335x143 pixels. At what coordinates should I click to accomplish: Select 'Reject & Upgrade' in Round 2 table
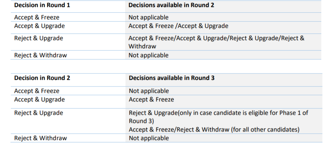click(x=39, y=113)
